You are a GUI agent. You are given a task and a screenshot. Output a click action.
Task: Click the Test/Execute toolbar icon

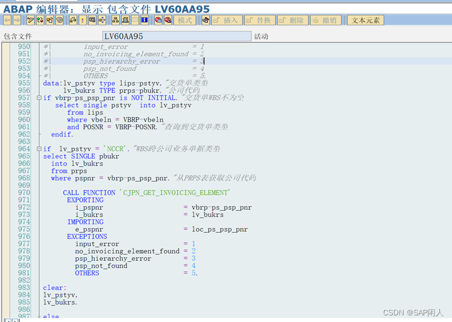[92, 20]
